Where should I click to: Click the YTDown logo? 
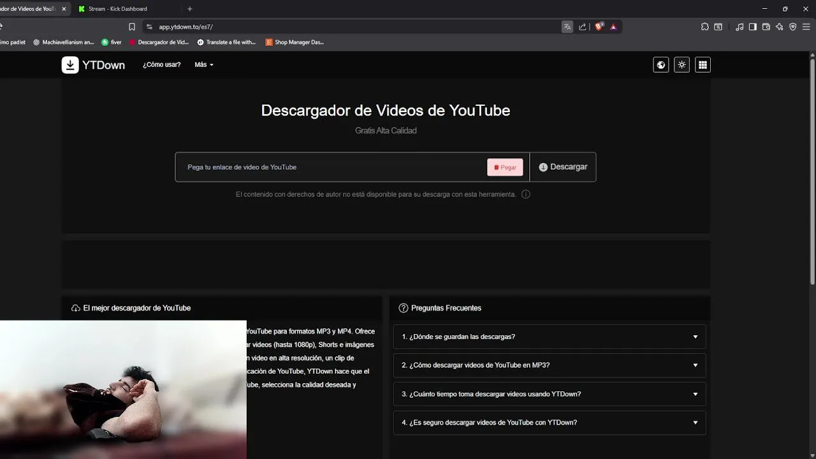pos(93,64)
